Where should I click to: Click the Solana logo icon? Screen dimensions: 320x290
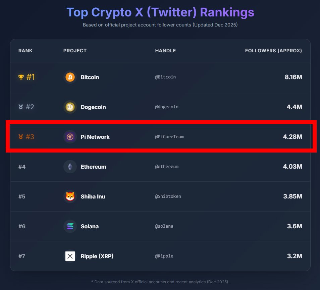coord(70,226)
